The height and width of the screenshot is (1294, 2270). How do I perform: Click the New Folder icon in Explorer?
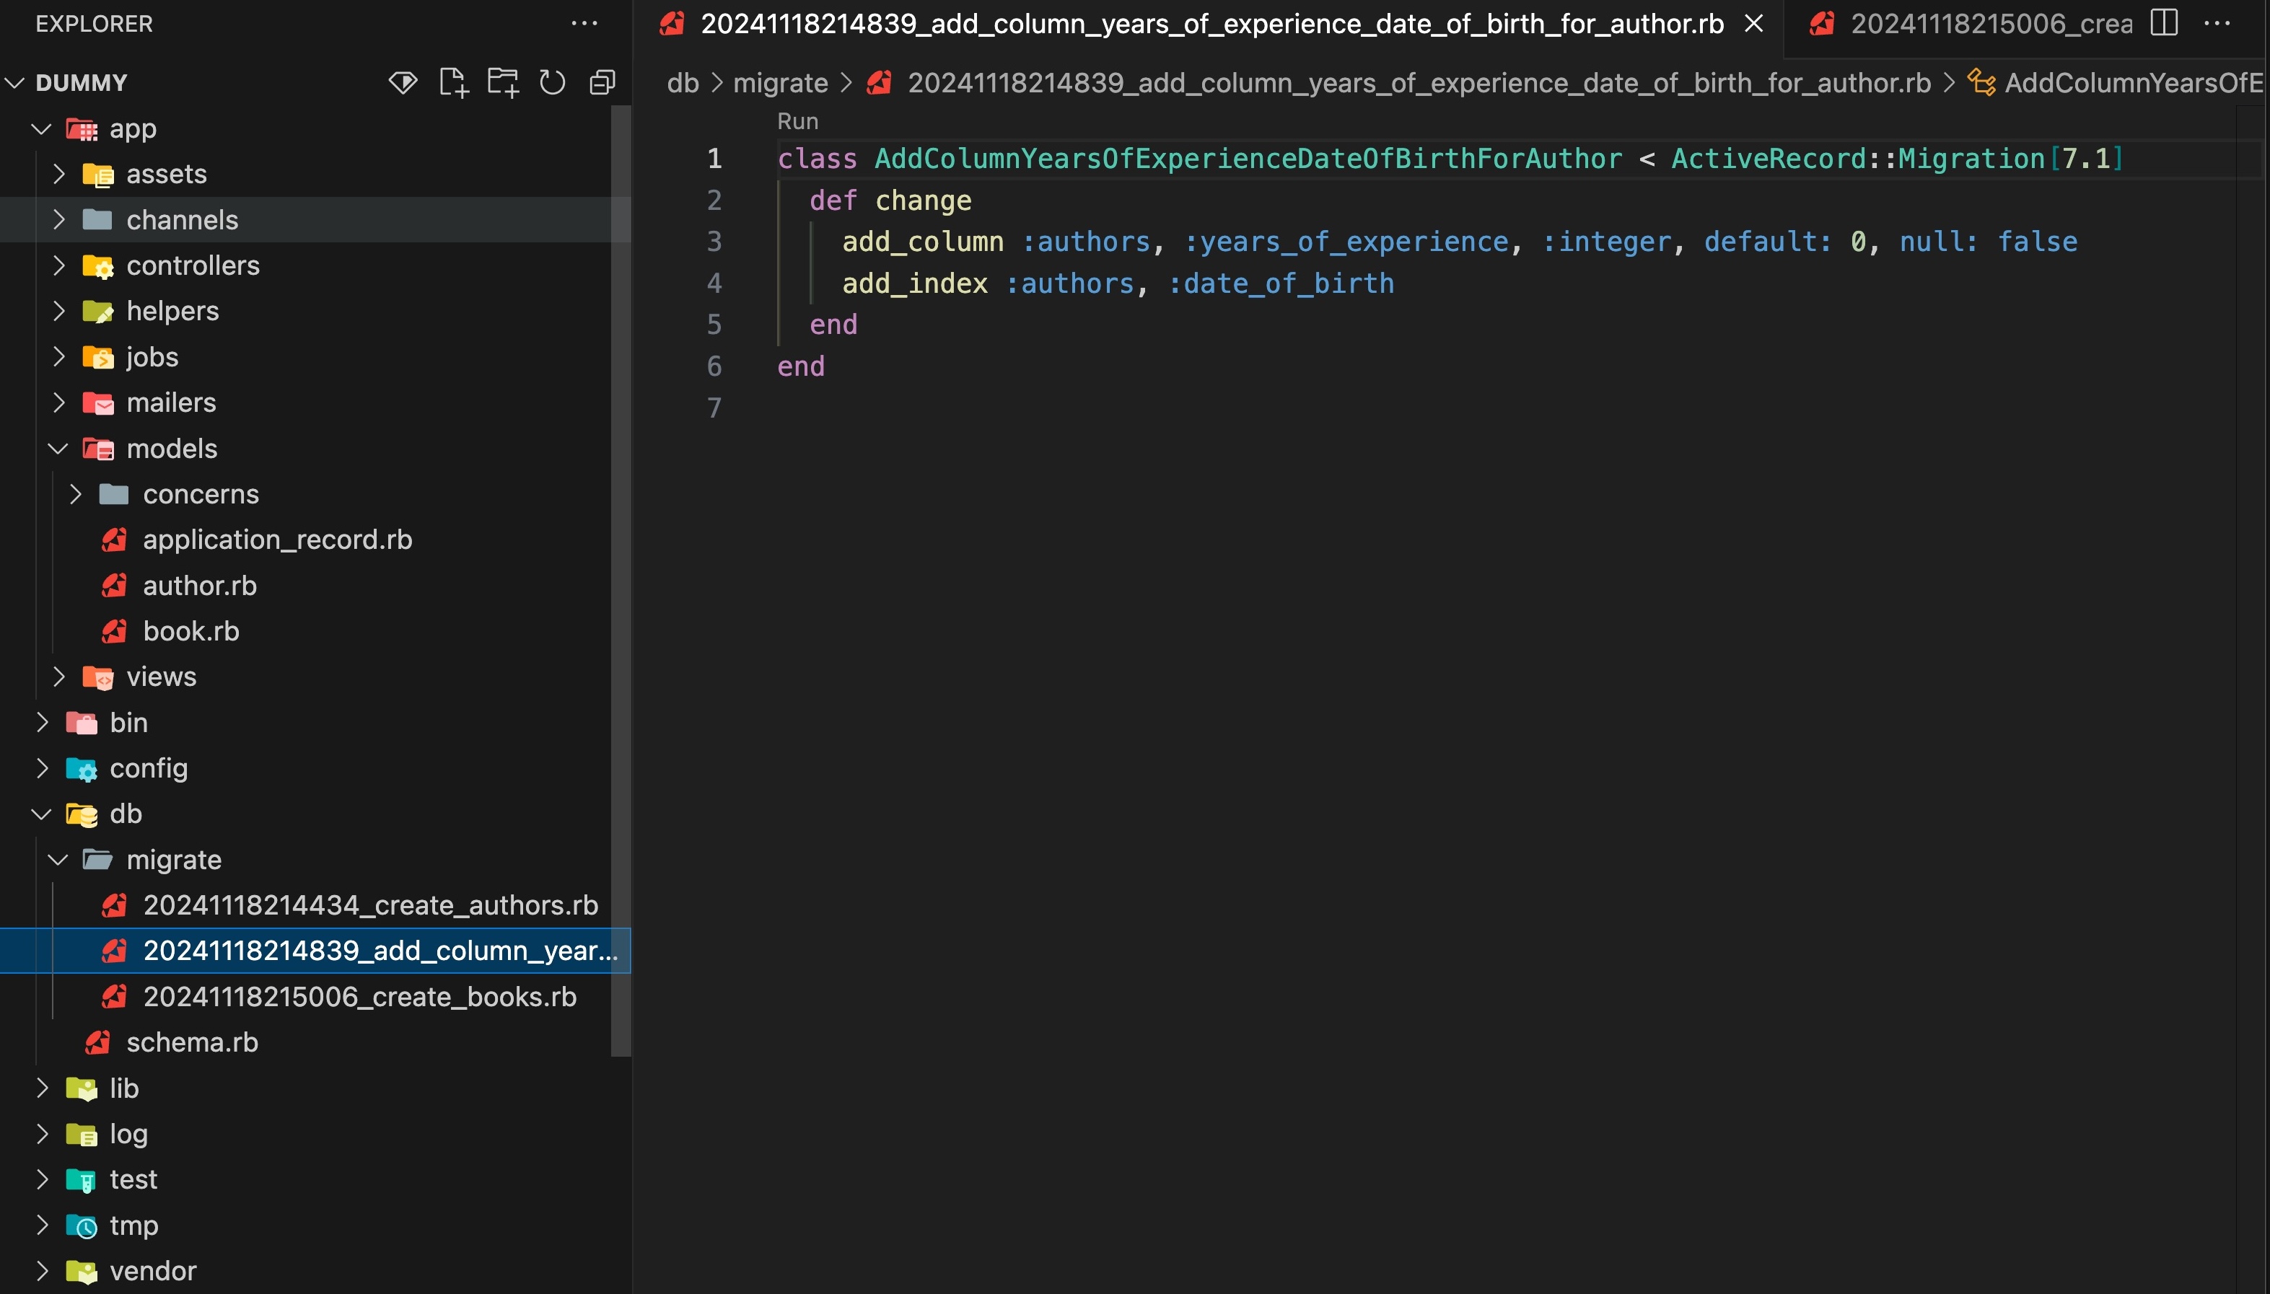[x=503, y=83]
